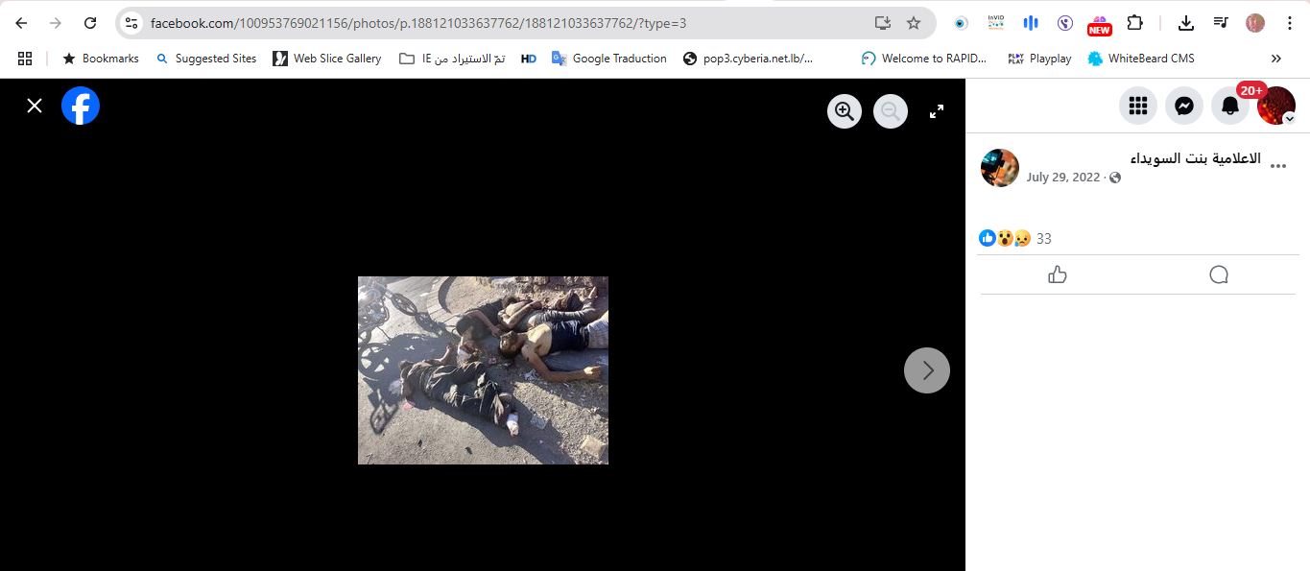Image resolution: width=1310 pixels, height=571 pixels.
Task: Open notifications bell with 20+ badge
Action: click(1230, 106)
